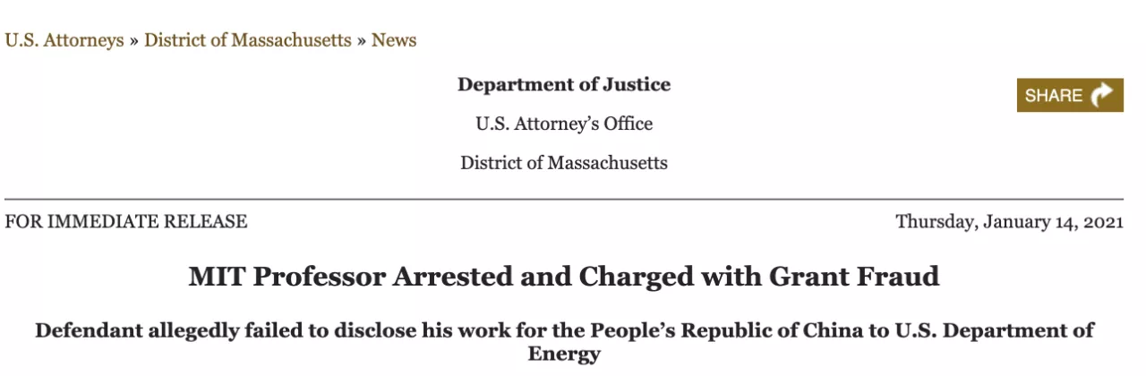Open the U.S. Attorneys breadcrumb link
Screen dimensions: 1146x376
pyautogui.click(x=64, y=40)
